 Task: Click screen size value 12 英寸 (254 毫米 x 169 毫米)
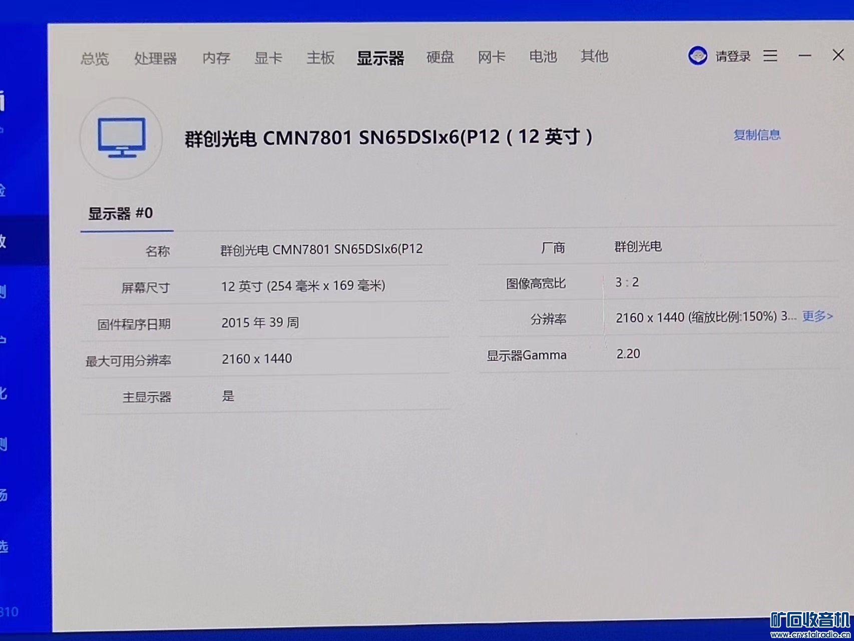pos(303,285)
